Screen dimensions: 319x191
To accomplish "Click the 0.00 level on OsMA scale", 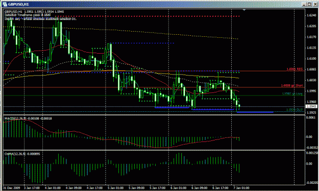I will point(309,163).
